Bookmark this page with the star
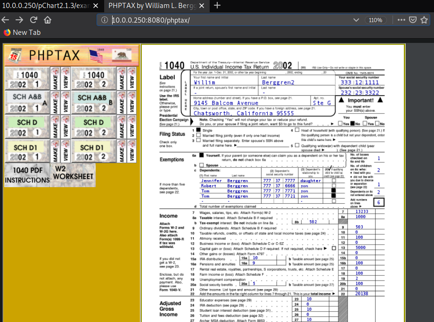 coord(423,20)
